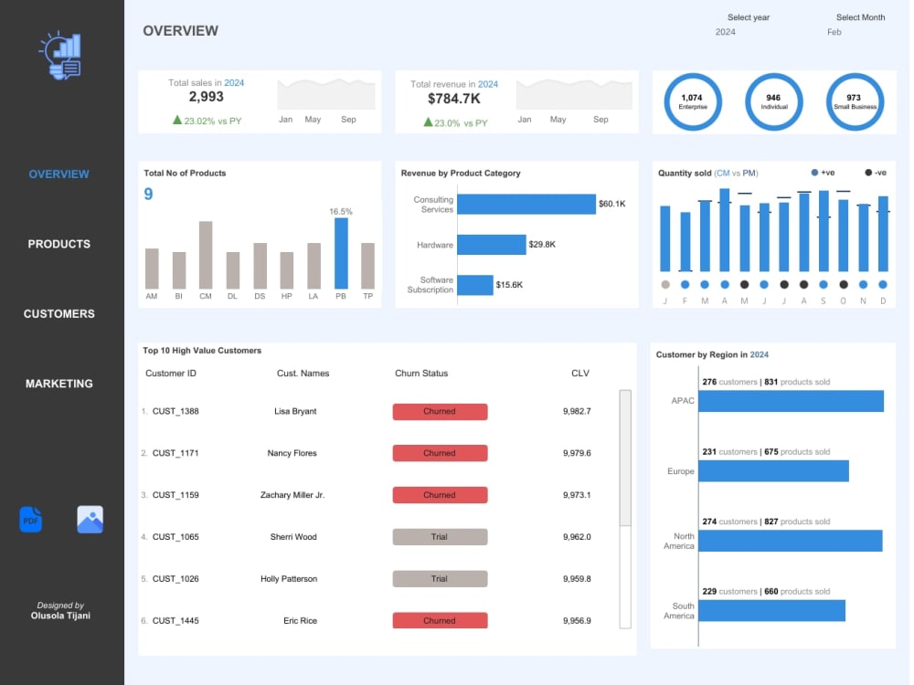Click the 16.5% label above PB bar
This screenshot has height=685, width=914.
pos(341,212)
